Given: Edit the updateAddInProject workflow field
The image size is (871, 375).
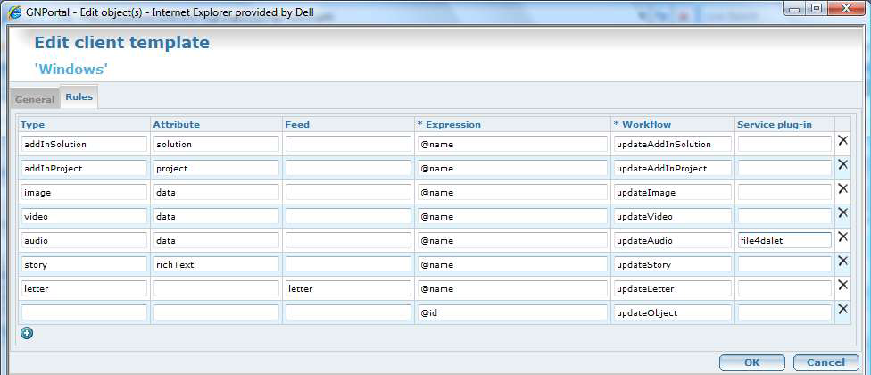Looking at the screenshot, I should point(673,169).
